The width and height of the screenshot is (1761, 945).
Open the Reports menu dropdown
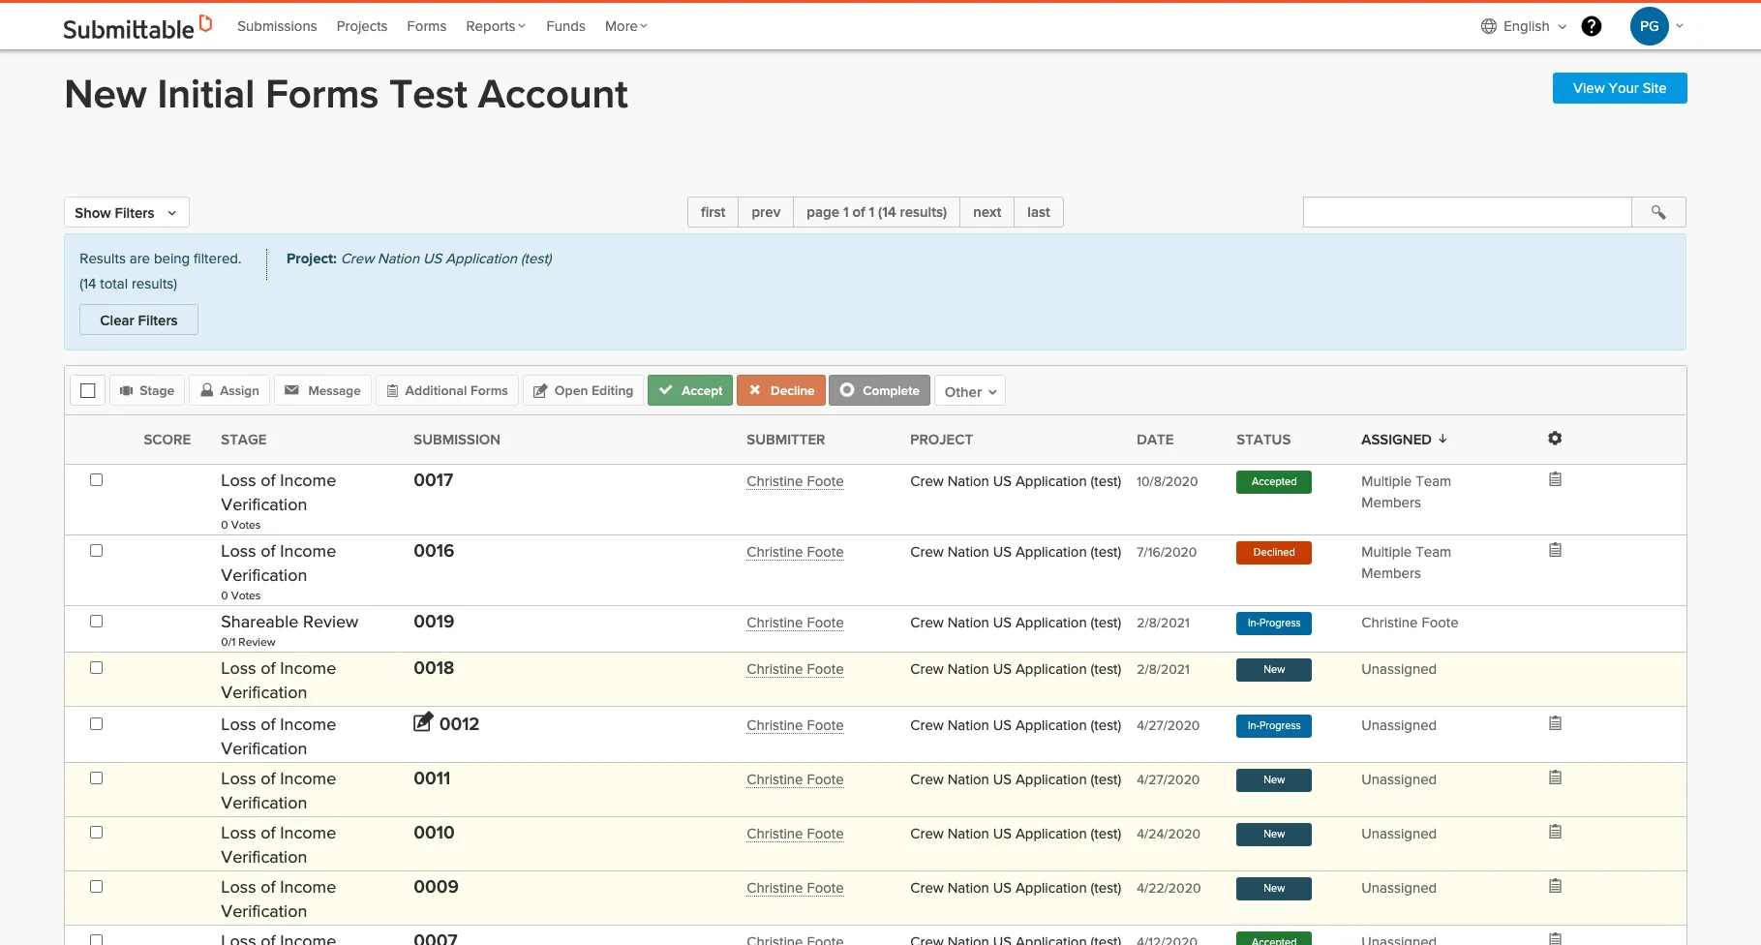click(496, 26)
